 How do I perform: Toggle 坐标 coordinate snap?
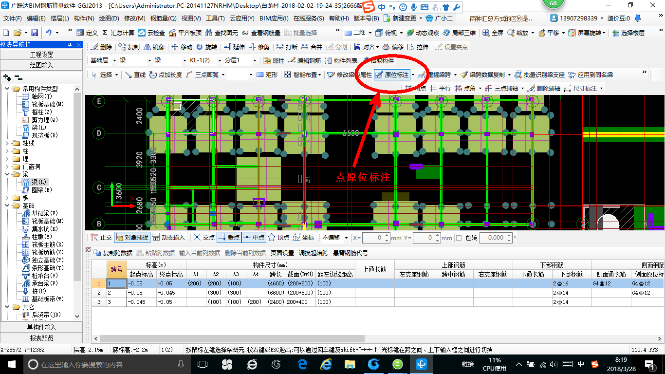click(303, 237)
